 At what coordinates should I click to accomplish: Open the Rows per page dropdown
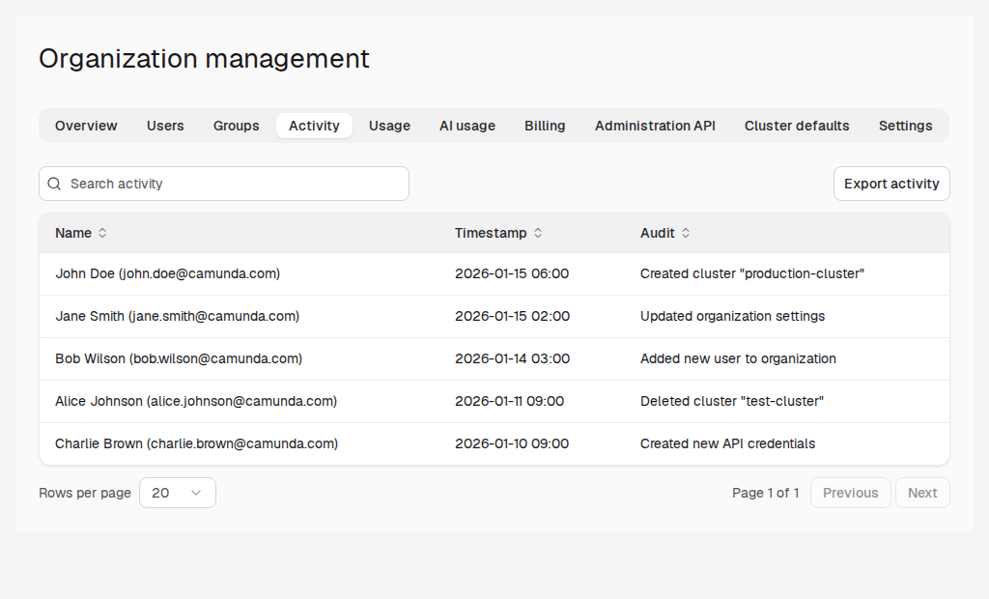[x=178, y=493]
